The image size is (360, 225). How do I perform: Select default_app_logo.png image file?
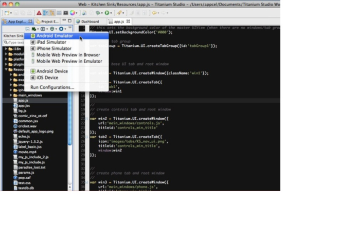(36, 132)
